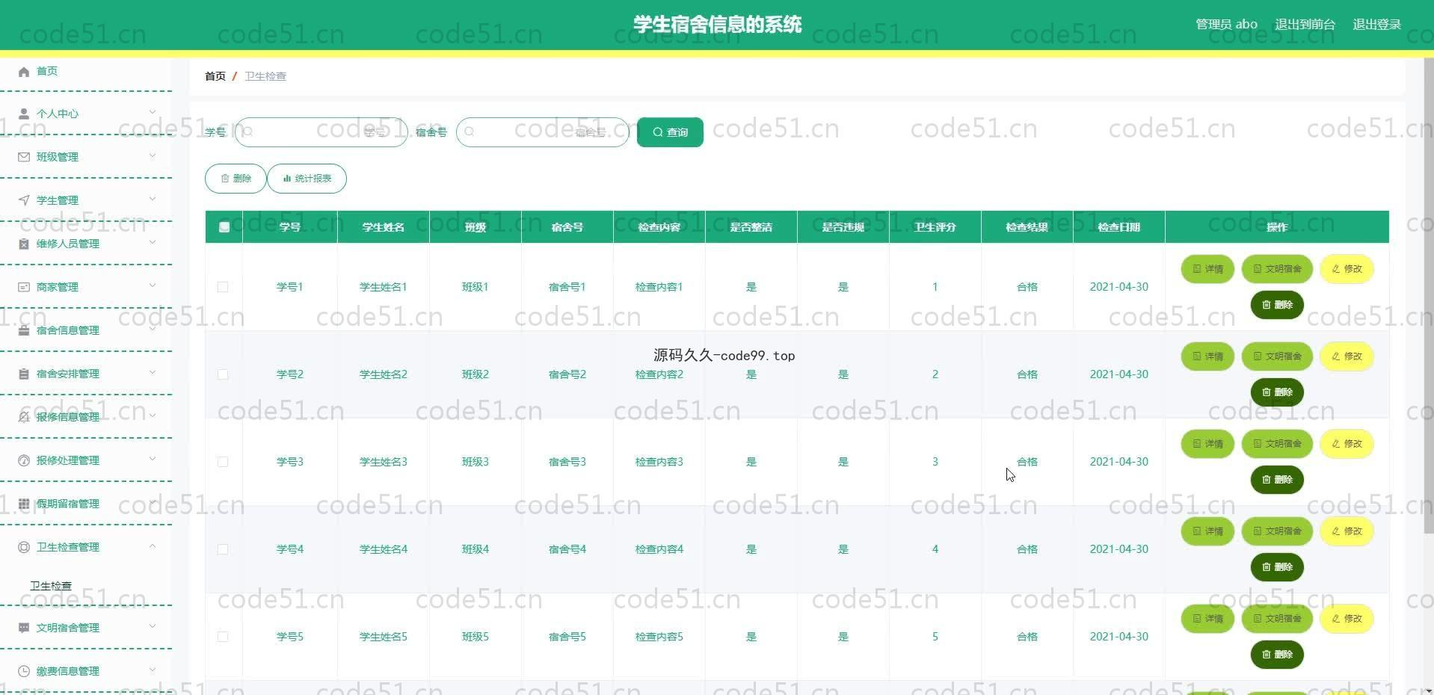
Task: Check the row checkbox for 学号4
Action: [x=223, y=549]
